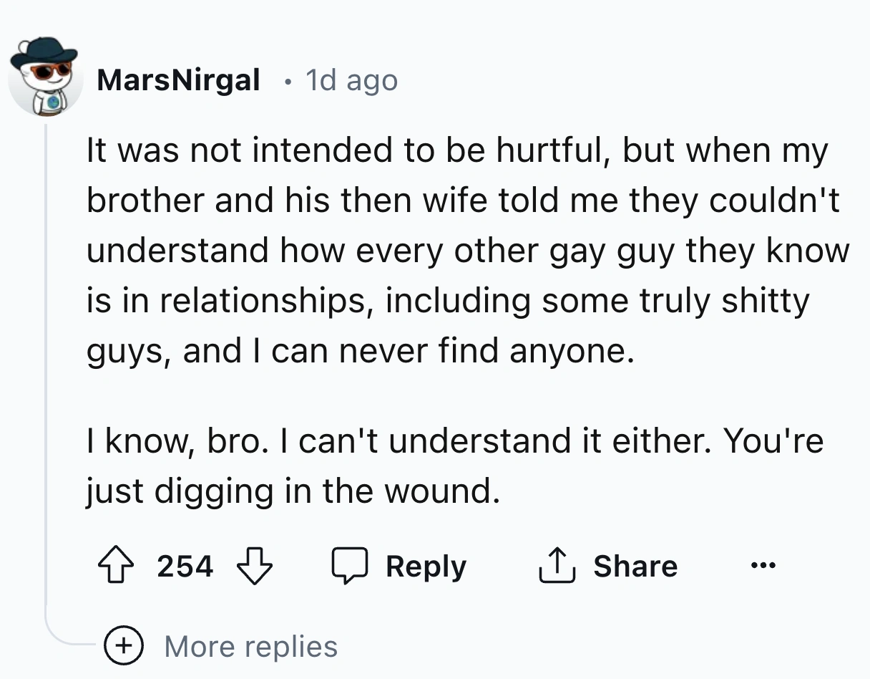The width and height of the screenshot is (870, 679).
Task: Click the line "is in relationships, including some"
Action: click(x=448, y=301)
